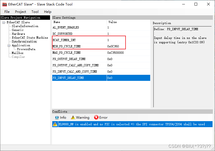The width and height of the screenshot is (215, 151).
Task: Maximize the Slave Stack Code Tool window
Action: click(196, 4)
